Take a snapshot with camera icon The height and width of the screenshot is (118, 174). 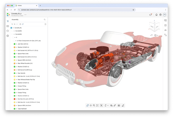coord(119,105)
